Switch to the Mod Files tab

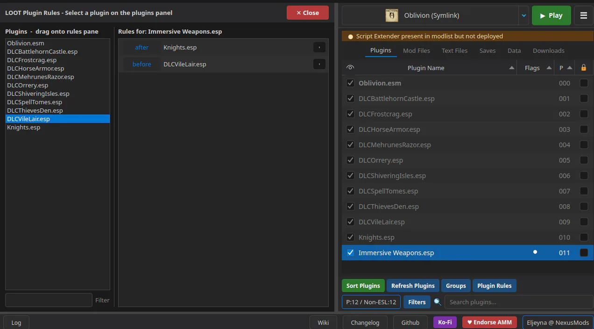tap(417, 50)
